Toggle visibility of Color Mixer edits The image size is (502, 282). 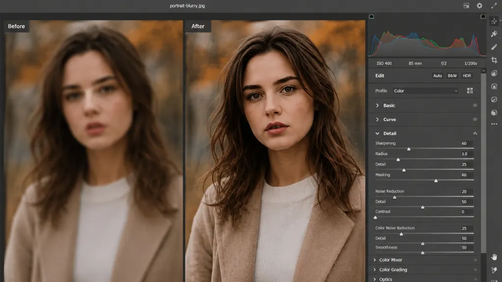476,260
